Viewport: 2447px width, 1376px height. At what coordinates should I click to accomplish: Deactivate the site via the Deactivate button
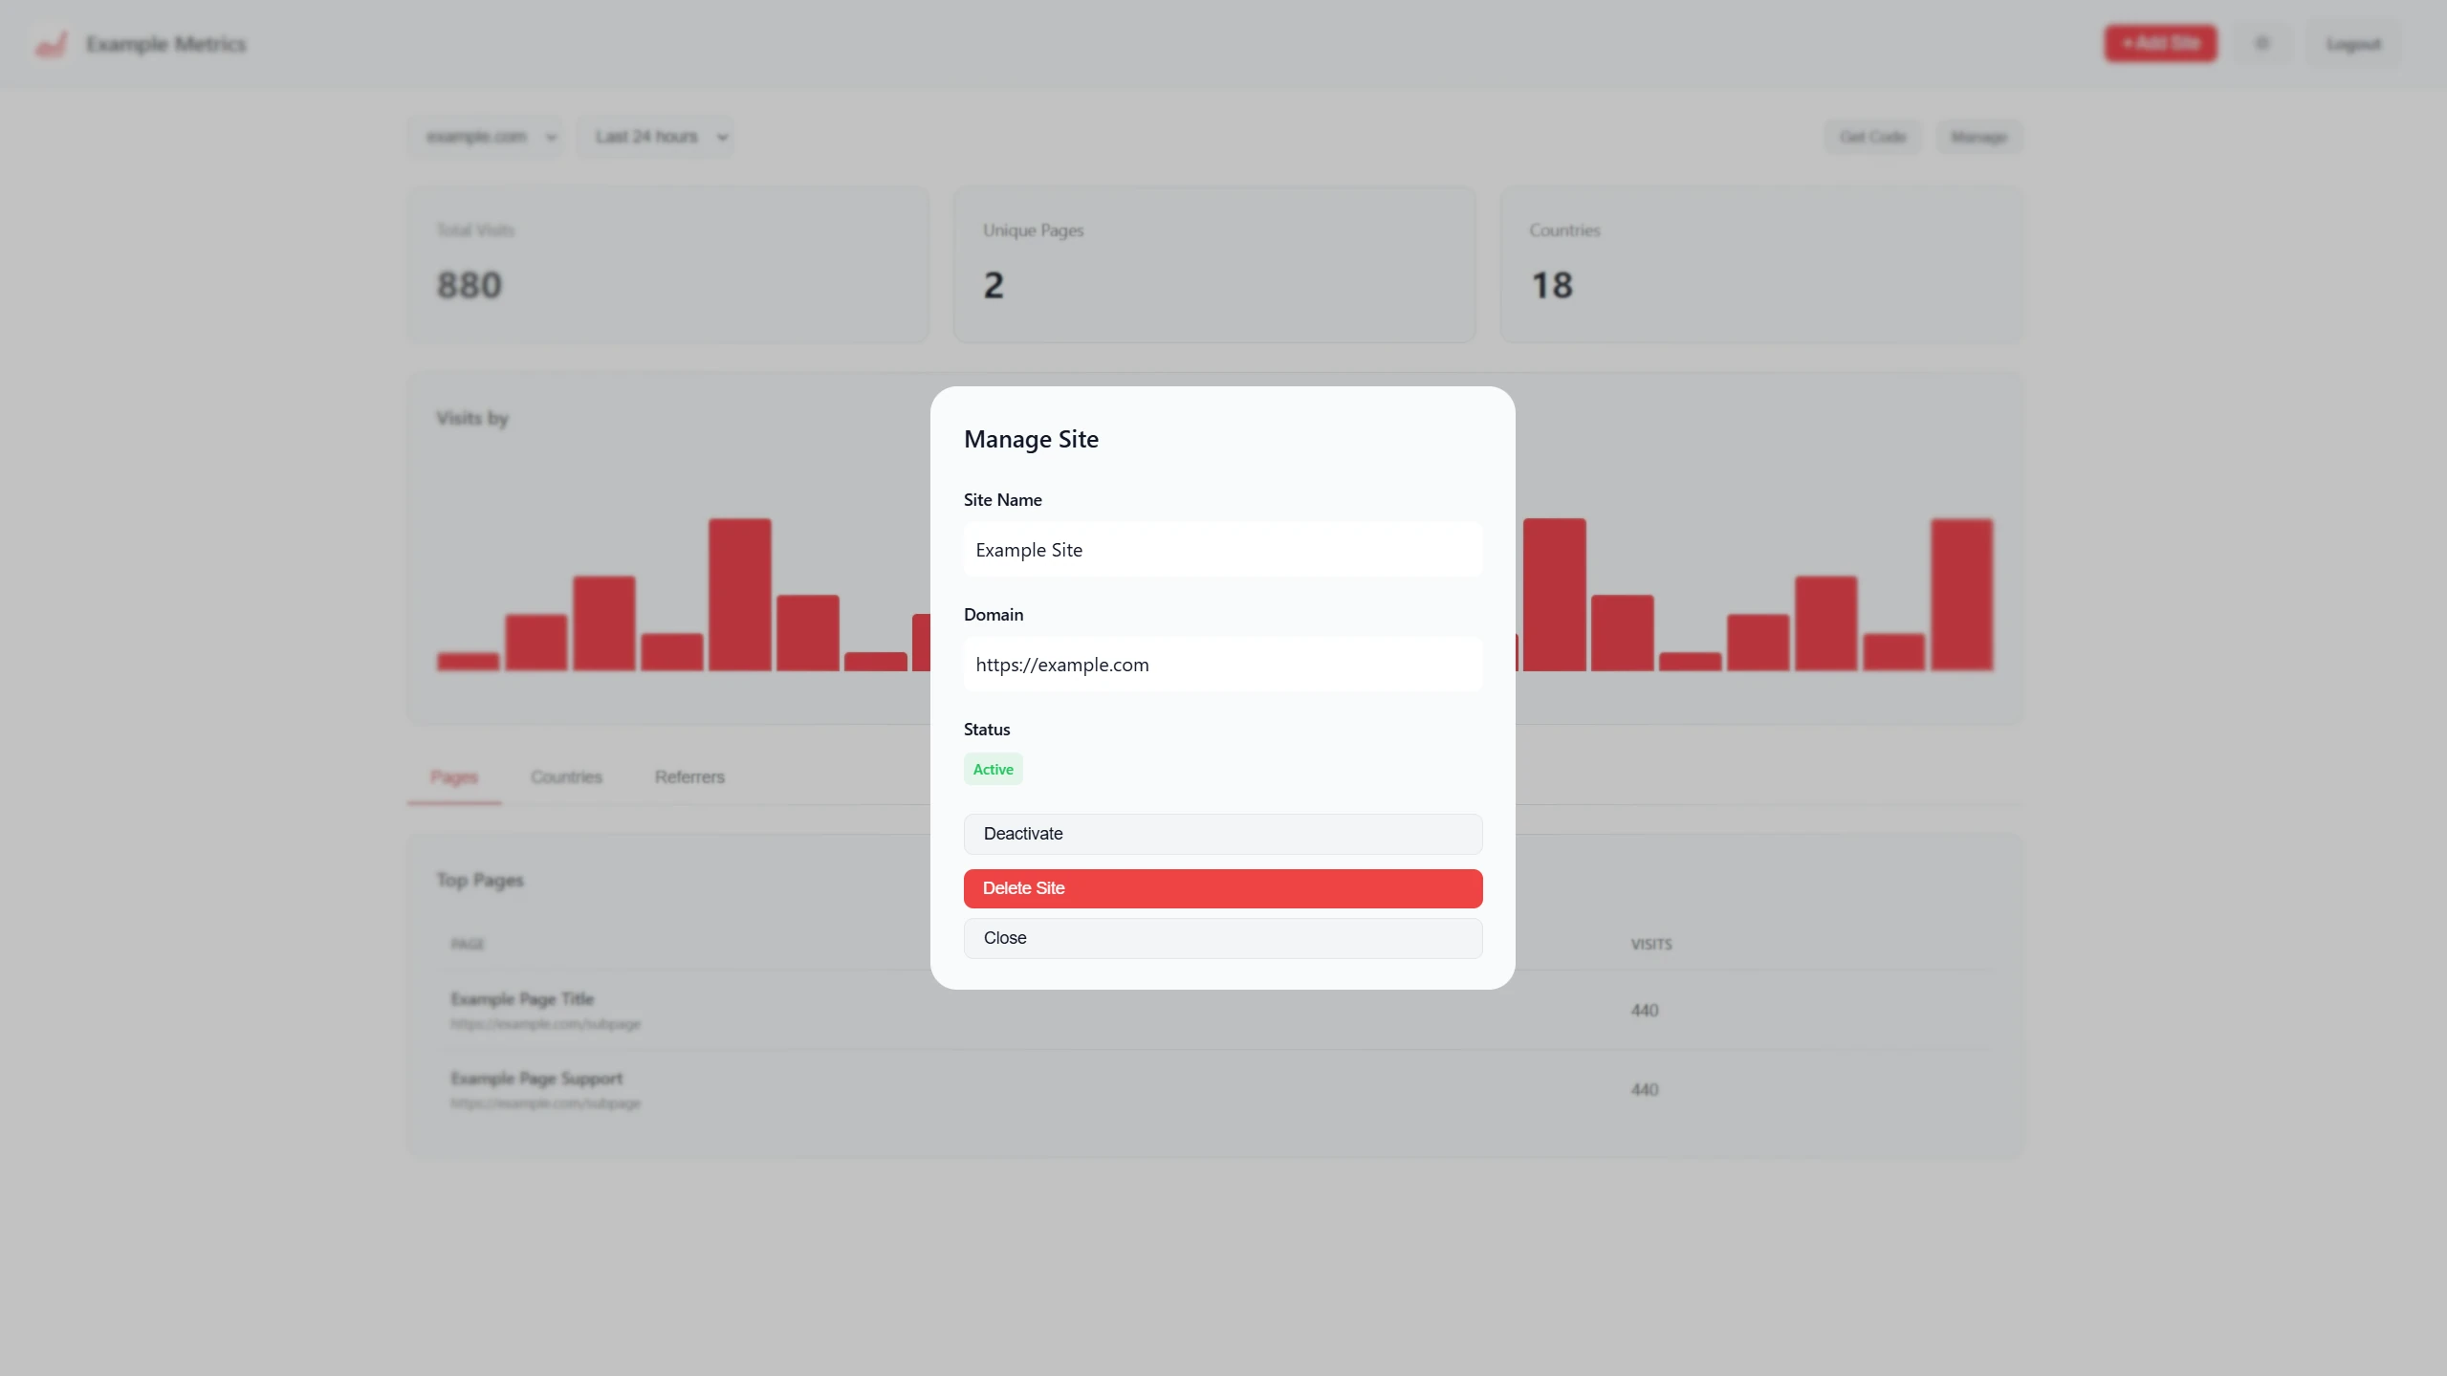click(x=1222, y=833)
